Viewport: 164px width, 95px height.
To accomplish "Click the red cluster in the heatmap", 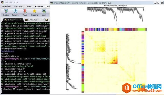I will tap(115, 61).
